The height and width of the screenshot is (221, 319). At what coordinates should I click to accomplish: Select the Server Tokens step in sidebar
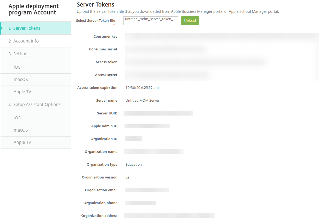27,28
